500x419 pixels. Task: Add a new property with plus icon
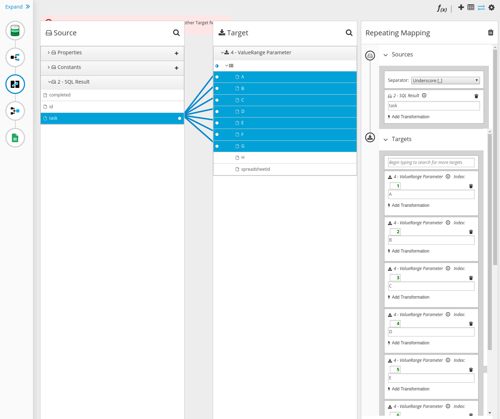pyautogui.click(x=176, y=53)
